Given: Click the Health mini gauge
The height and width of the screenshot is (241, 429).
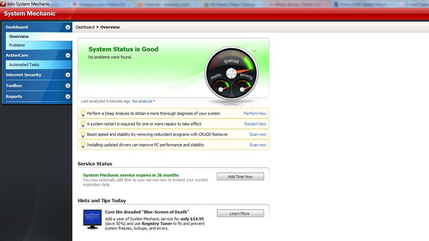Looking at the screenshot, I should 220,88.
